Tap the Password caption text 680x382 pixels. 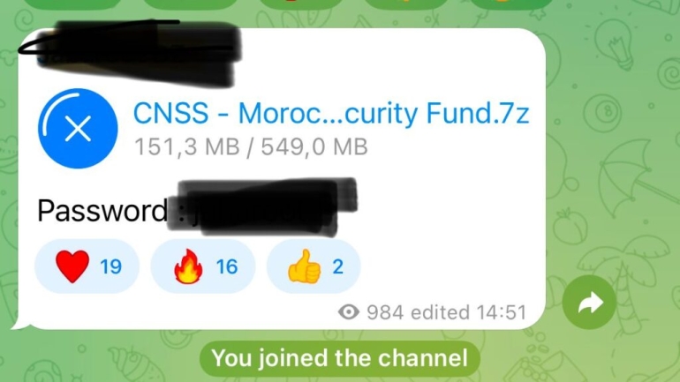tap(102, 211)
